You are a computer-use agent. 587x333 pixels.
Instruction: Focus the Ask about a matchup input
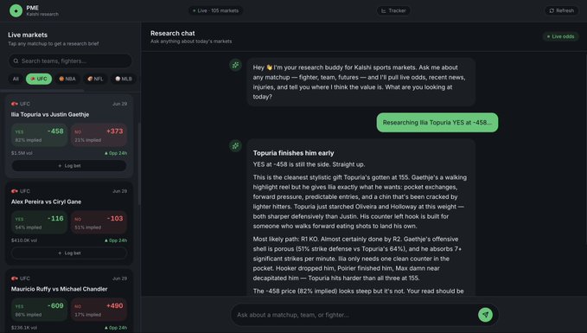pyautogui.click(x=355, y=315)
